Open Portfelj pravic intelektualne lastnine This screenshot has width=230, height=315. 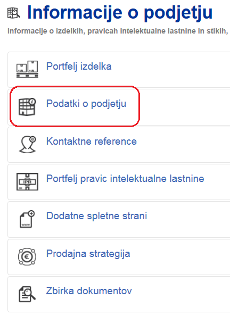tap(125, 179)
